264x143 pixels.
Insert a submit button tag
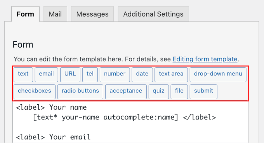203,92
